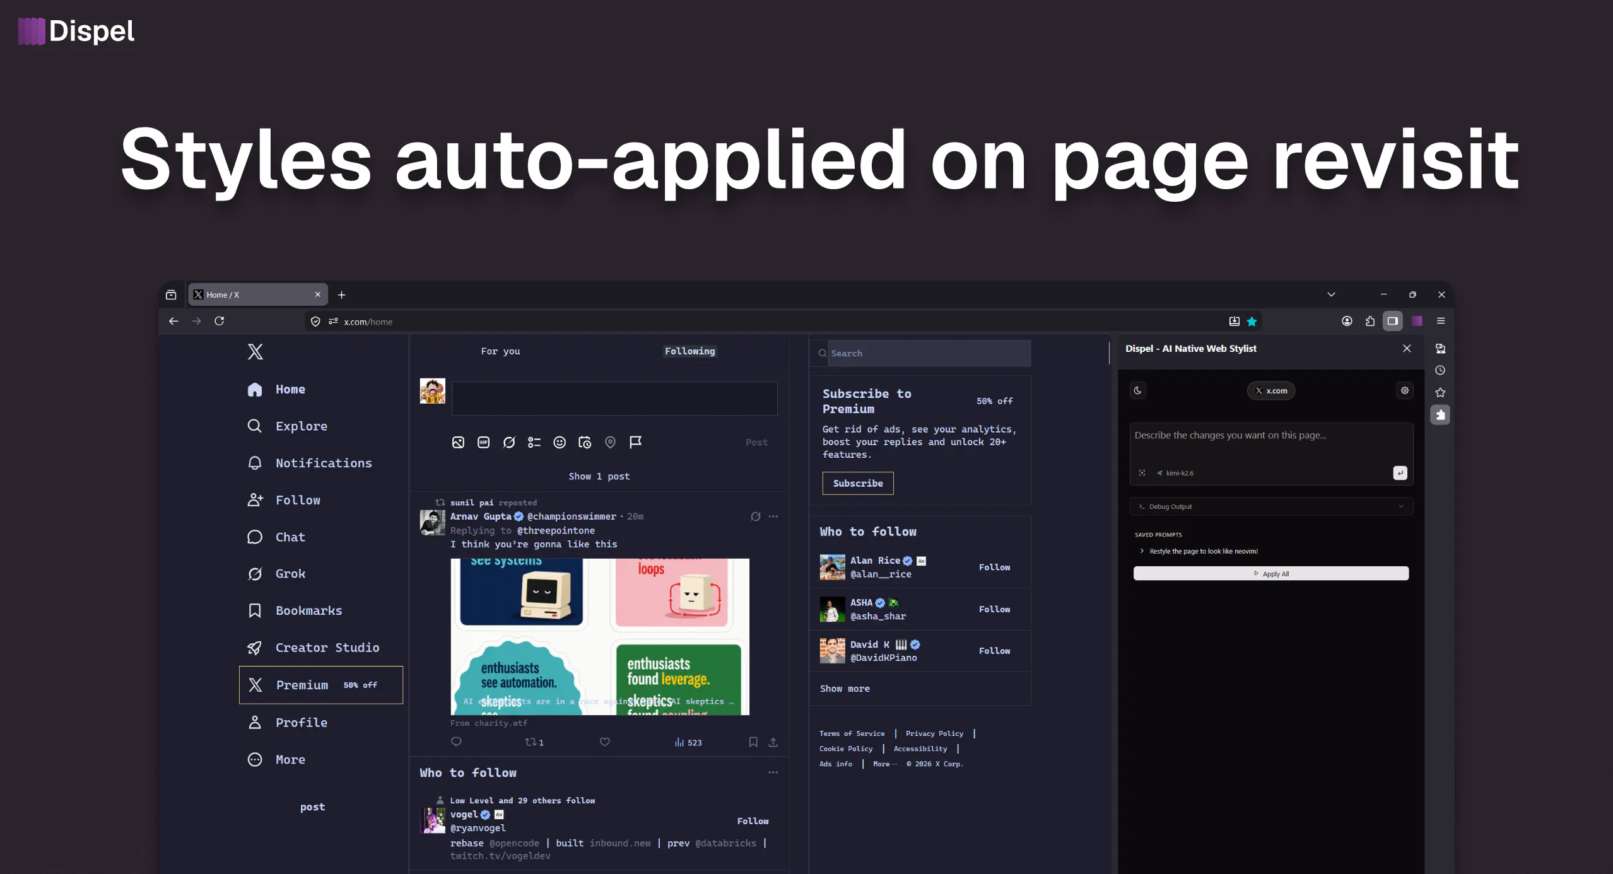Click the post button in navigation
The height and width of the screenshot is (874, 1613).
313,807
